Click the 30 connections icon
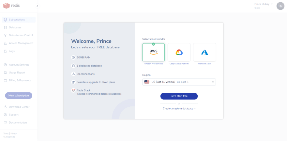Viewport: 287px width, 141px height. tap(73, 74)
